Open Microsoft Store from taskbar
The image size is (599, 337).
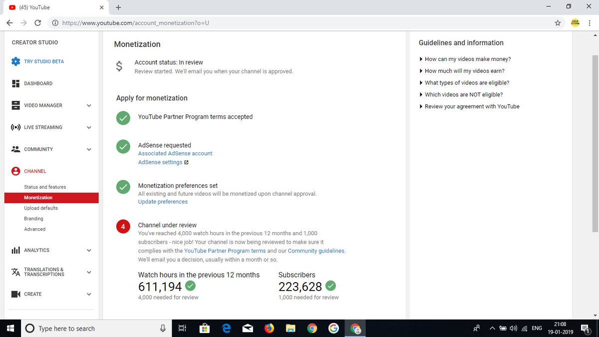tap(204, 328)
